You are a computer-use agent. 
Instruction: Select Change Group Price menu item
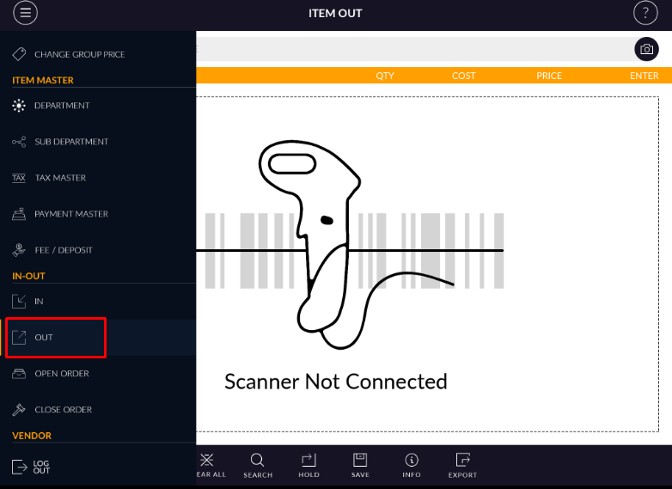pyautogui.click(x=79, y=54)
